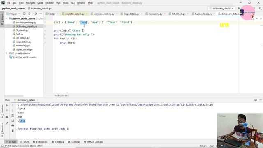Open the Python Console tool window
Viewport: 263px width, 148px height.
click(93, 142)
